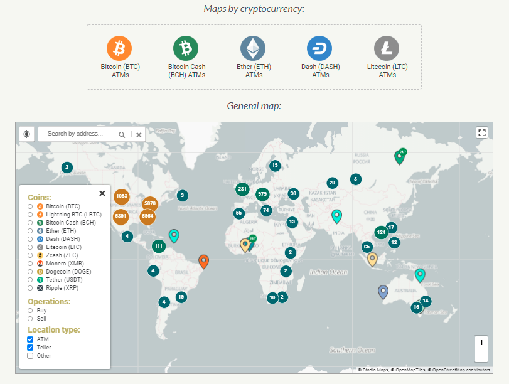
Task: Open the 1053 cluster marker
Action: pyautogui.click(x=122, y=196)
